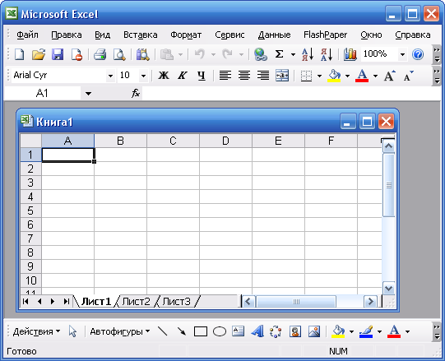Select column header D
The height and width of the screenshot is (361, 445).
(225, 141)
